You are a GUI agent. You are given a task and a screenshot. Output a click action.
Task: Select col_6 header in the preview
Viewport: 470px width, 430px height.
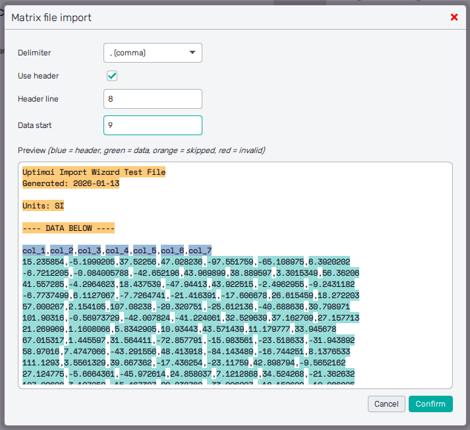(172, 251)
